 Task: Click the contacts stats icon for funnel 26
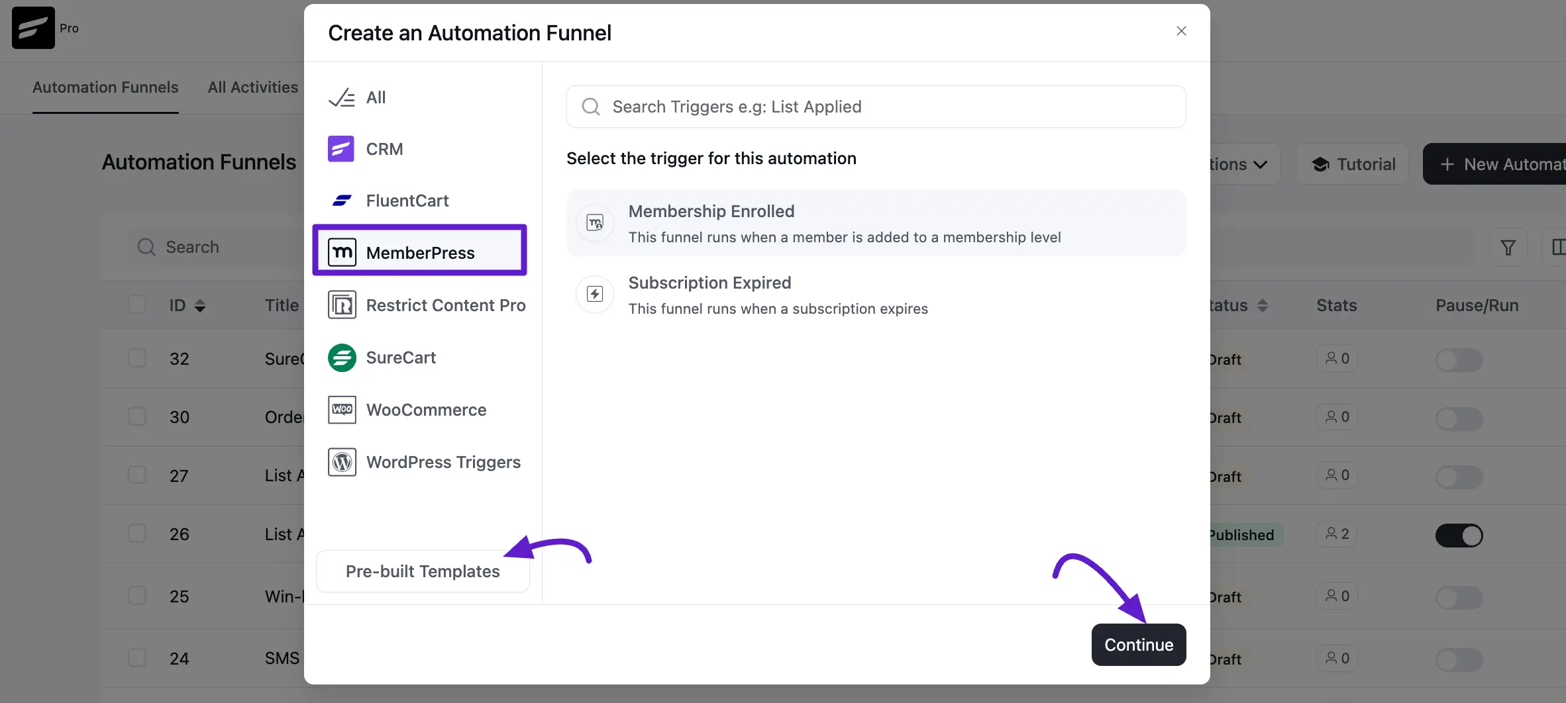[x=1330, y=534]
